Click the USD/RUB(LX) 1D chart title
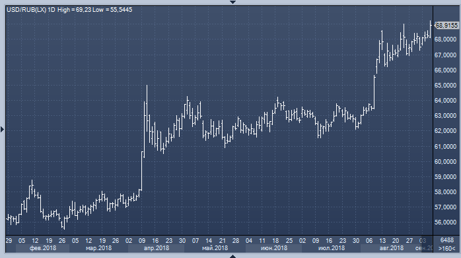461x258 pixels. [x=31, y=10]
